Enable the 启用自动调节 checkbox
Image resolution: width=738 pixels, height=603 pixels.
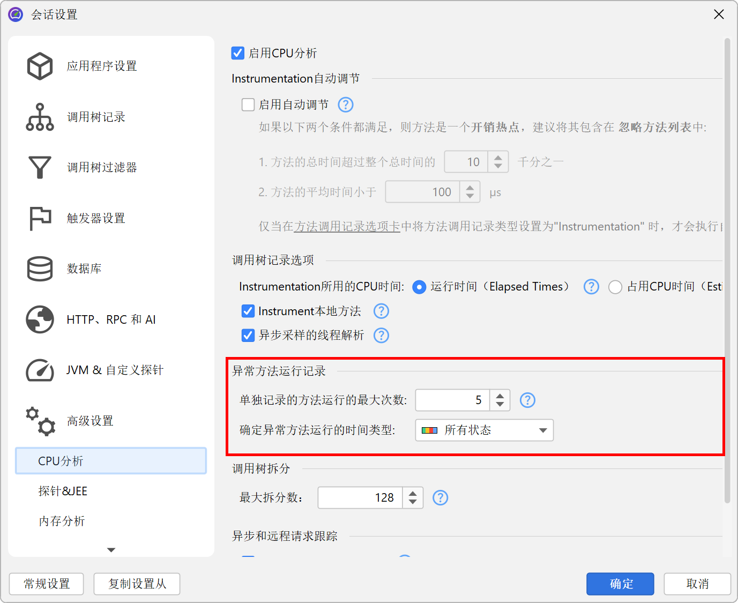[x=248, y=105]
